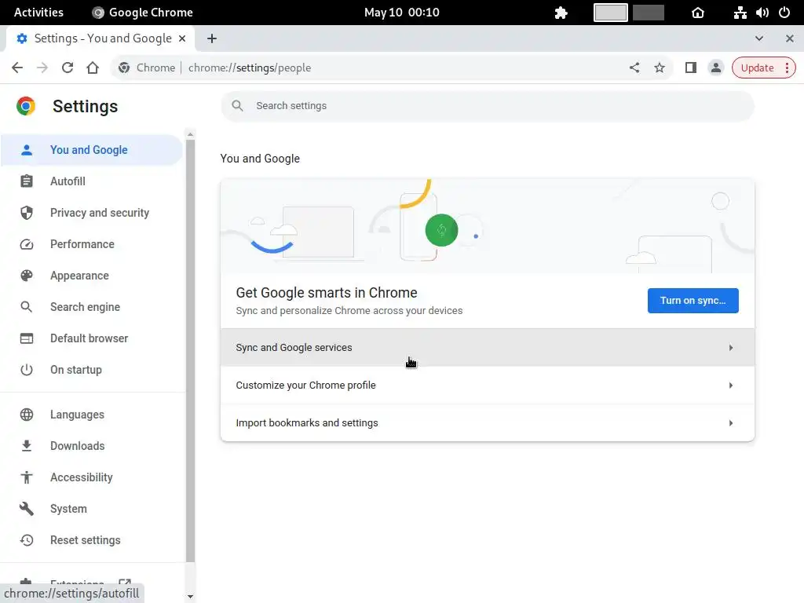Open the power menu in top bar
This screenshot has height=603, width=804.
(x=784, y=13)
